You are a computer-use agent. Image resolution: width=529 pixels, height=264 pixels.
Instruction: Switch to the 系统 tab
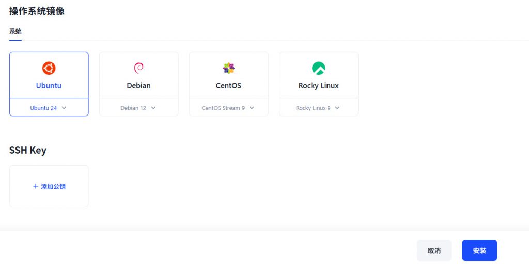coord(15,31)
